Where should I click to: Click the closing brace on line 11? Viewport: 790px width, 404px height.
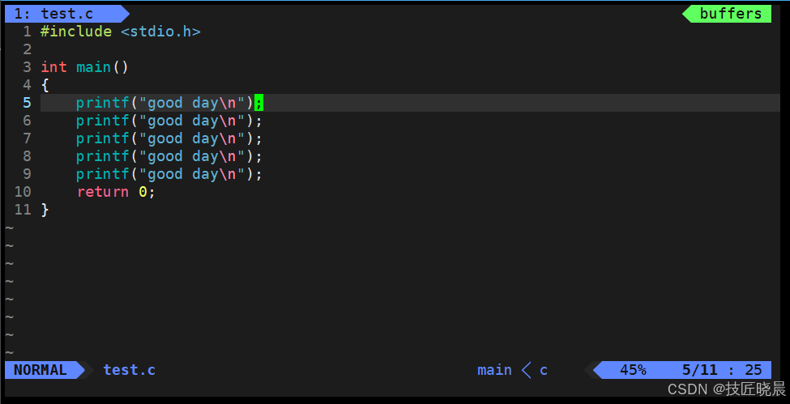45,209
